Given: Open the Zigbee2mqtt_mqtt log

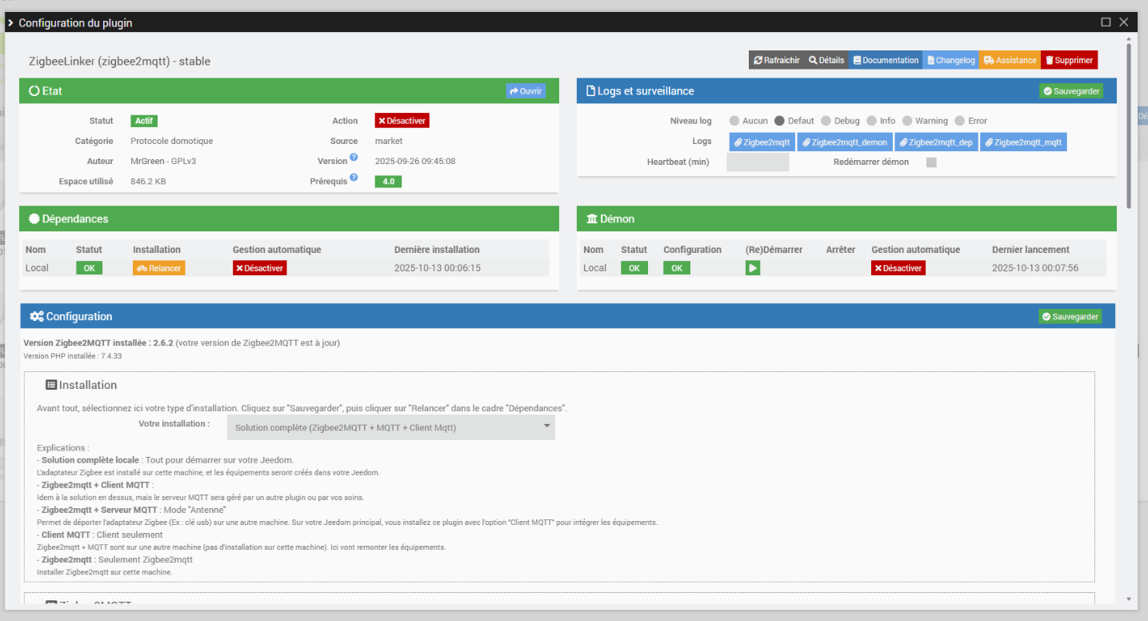Looking at the screenshot, I should point(1023,142).
